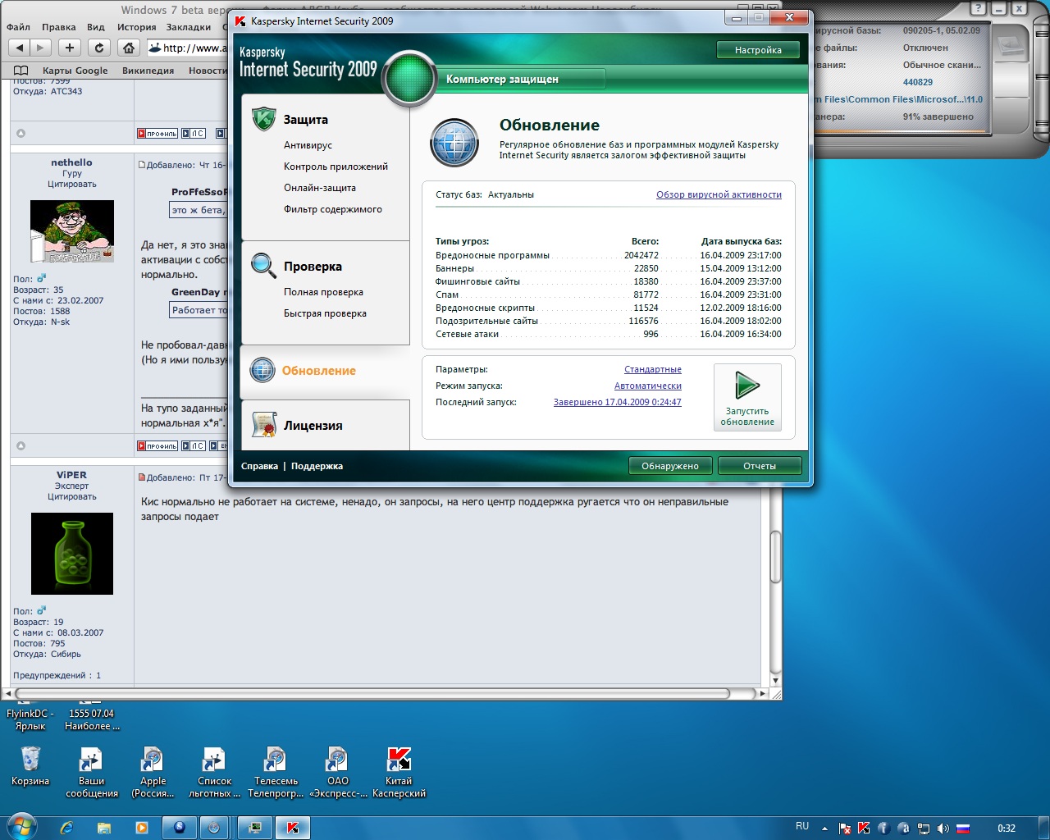
Task: Open the folder Explorer taskbar icon
Action: 104,828
